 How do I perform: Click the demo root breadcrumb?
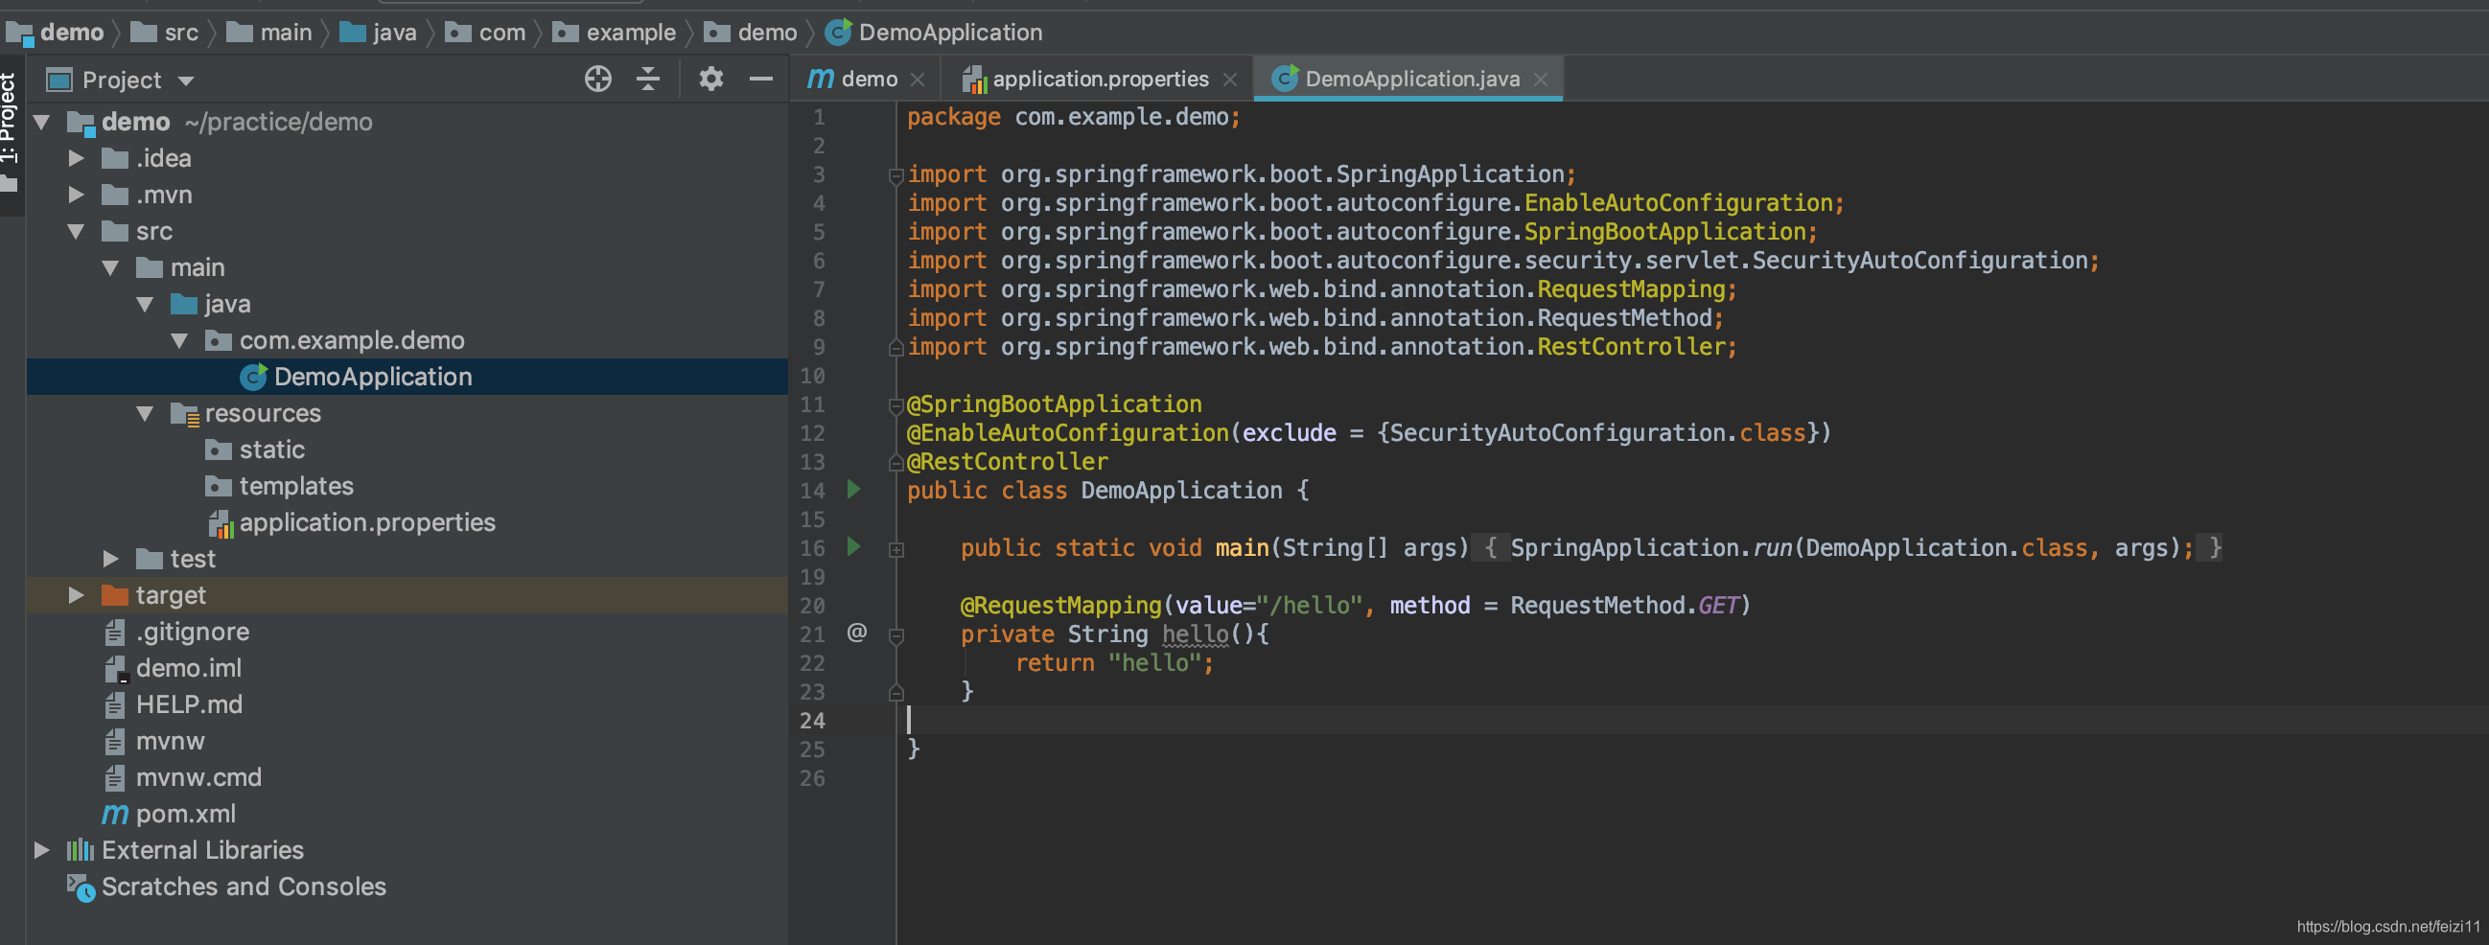tap(55, 32)
